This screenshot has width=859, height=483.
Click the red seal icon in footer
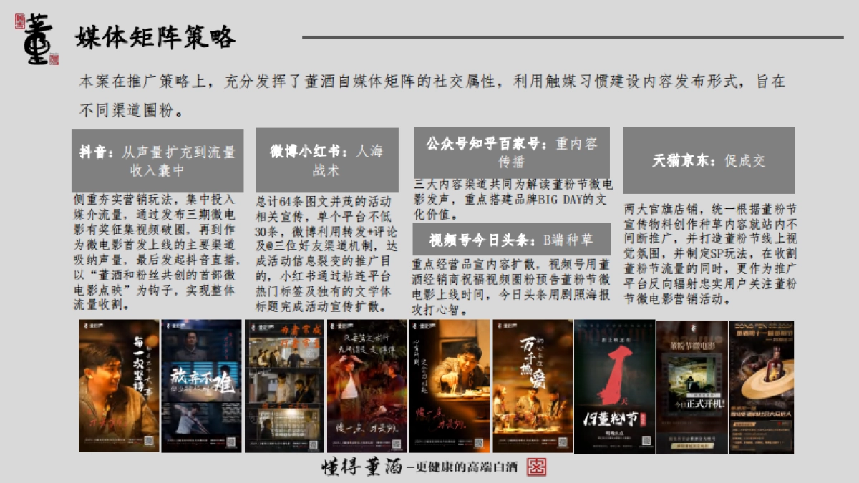click(536, 467)
